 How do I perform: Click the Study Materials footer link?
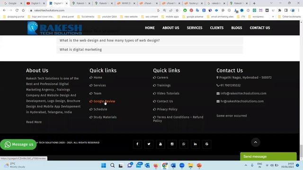tap(103, 117)
